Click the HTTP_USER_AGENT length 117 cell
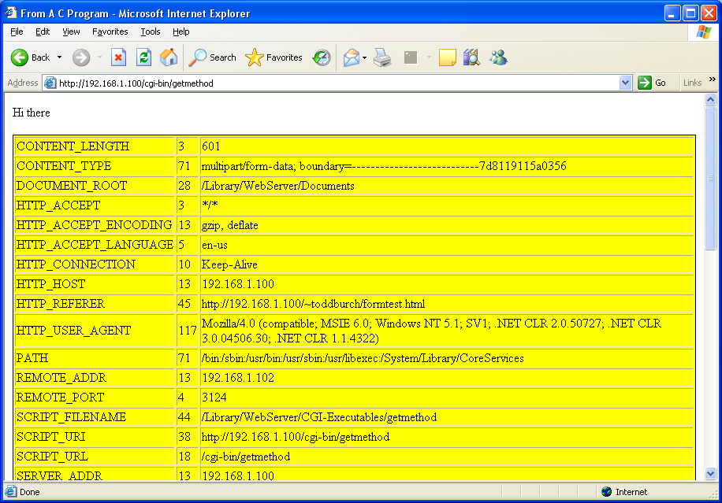This screenshot has width=722, height=503. [188, 331]
